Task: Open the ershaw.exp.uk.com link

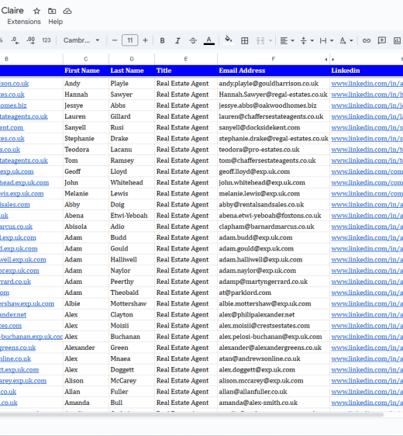Action: [x=27, y=303]
